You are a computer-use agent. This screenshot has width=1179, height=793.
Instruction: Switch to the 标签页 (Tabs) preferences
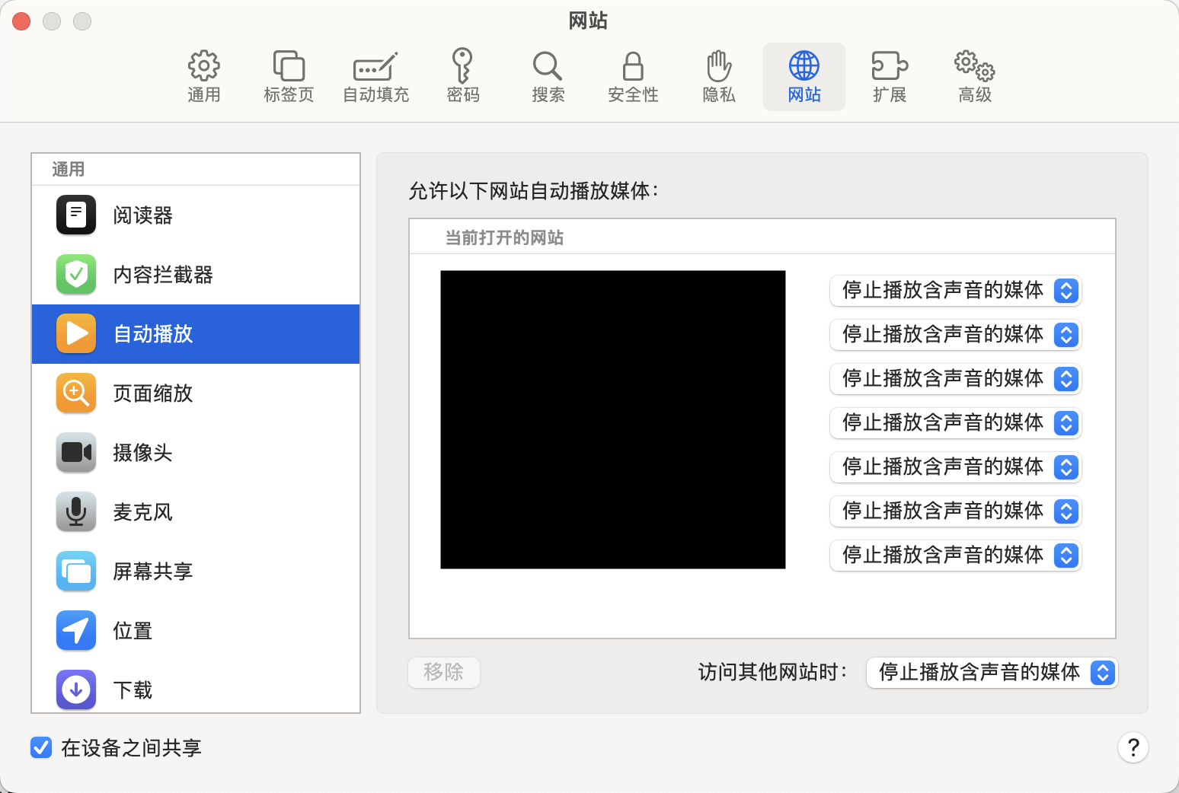tap(289, 77)
